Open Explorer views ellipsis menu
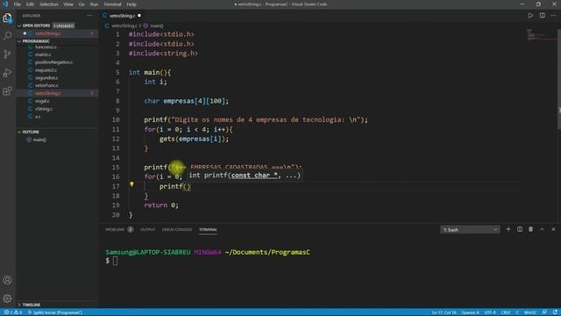 tap(89, 16)
